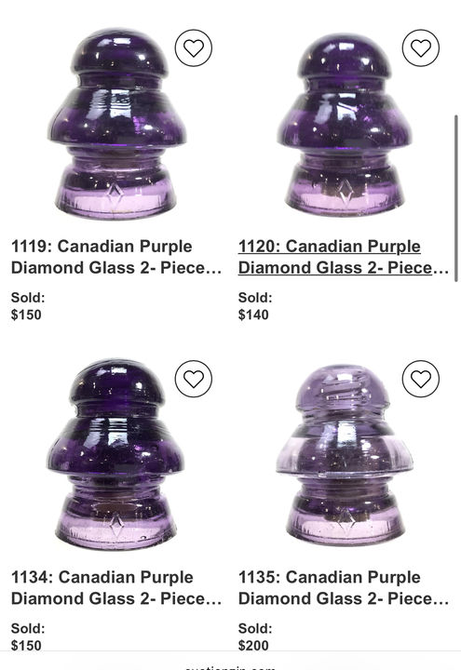Open the 1119: Canadian Purple Diamond Glass title
This screenshot has height=670, width=461.
pos(116,257)
